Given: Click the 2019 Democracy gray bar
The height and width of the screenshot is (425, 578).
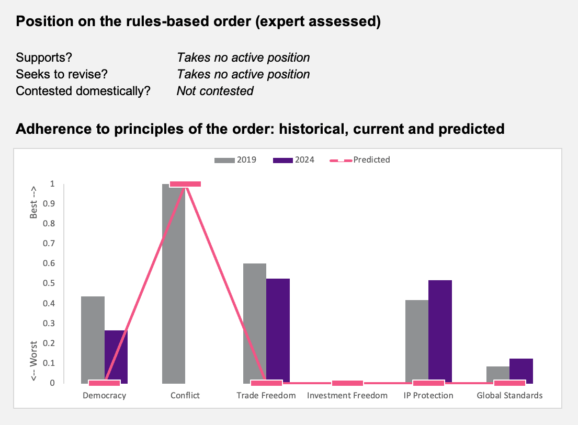Looking at the screenshot, I should 93,340.
